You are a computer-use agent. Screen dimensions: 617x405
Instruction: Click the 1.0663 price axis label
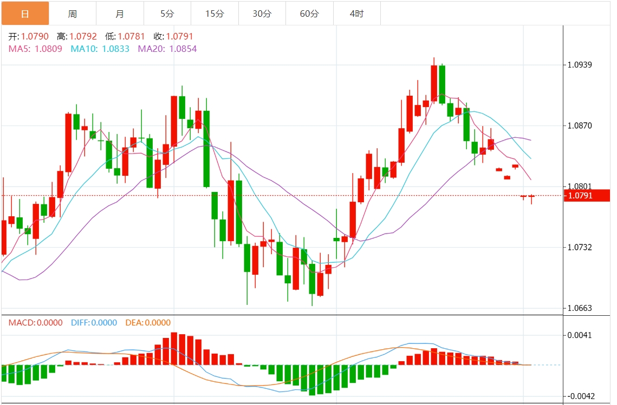pos(579,308)
